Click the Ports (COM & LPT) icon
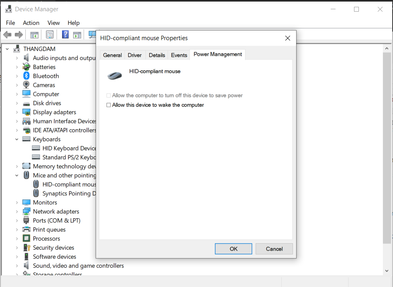The width and height of the screenshot is (393, 287). (x=26, y=220)
